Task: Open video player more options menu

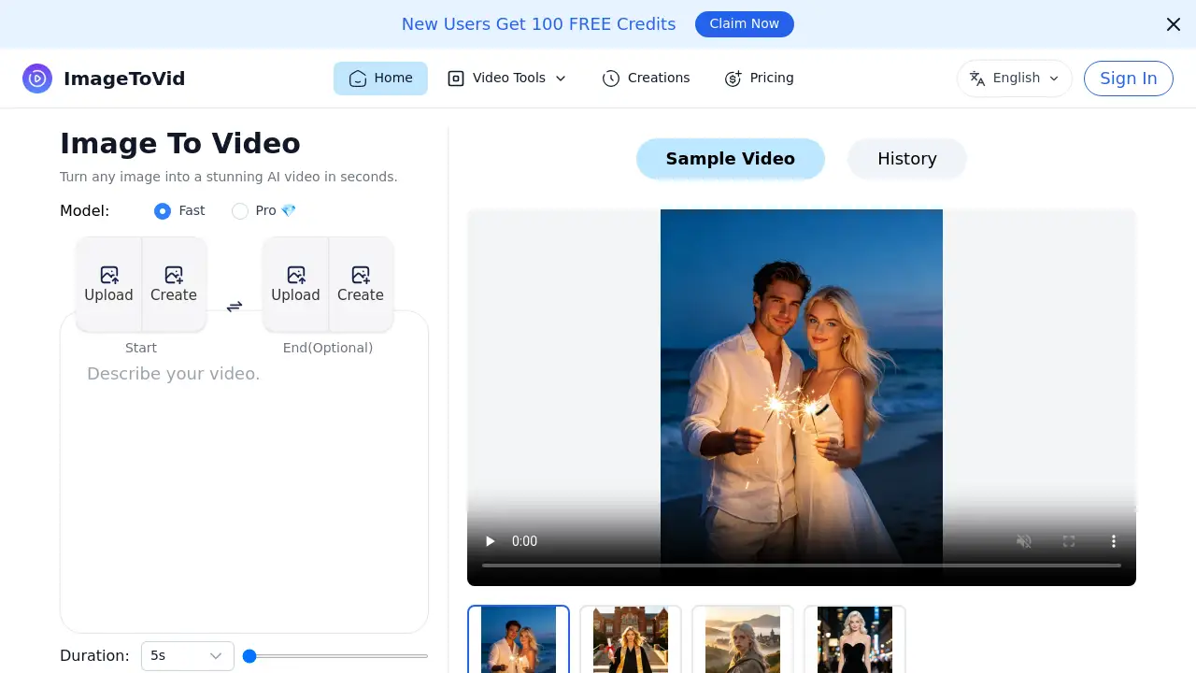Action: [1114, 541]
